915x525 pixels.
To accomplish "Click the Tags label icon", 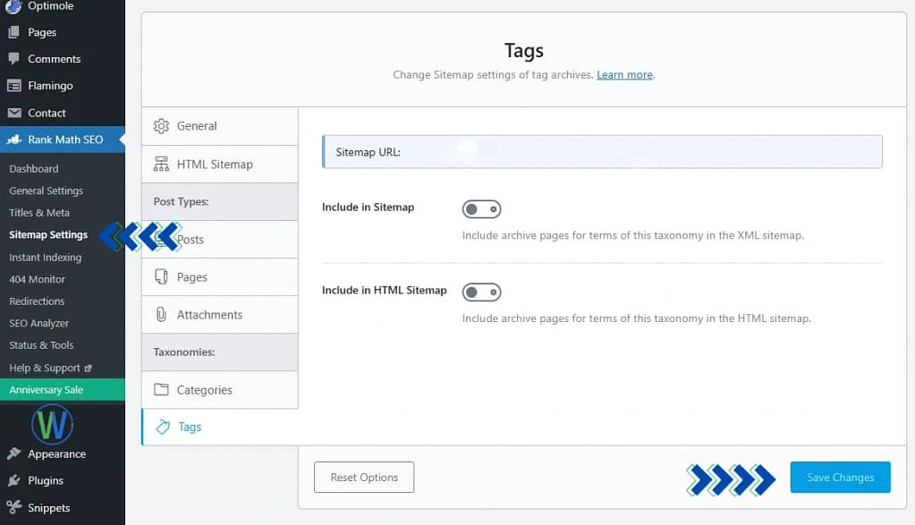I will 162,428.
